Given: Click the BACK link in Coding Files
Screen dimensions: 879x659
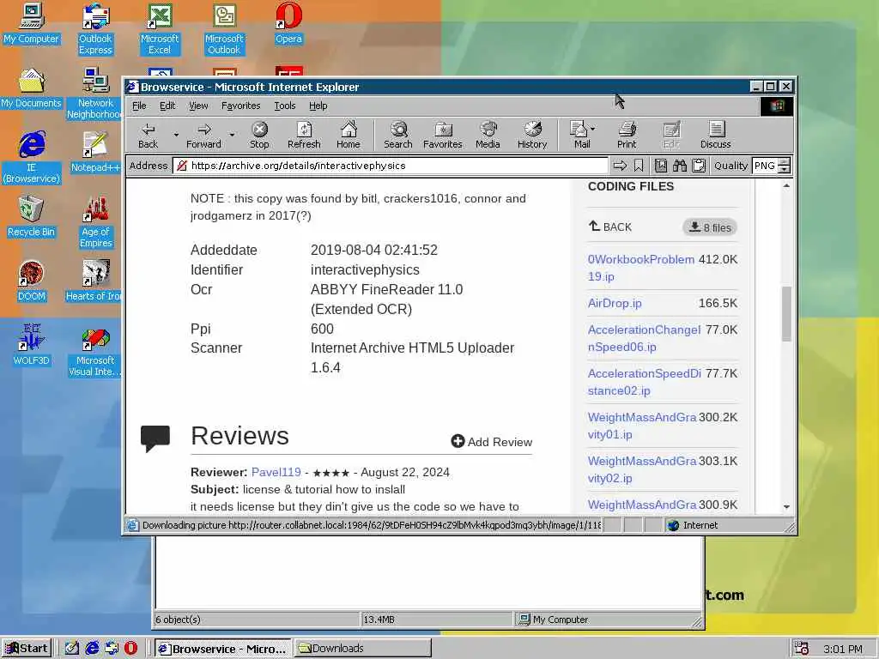Looking at the screenshot, I should pyautogui.click(x=610, y=227).
